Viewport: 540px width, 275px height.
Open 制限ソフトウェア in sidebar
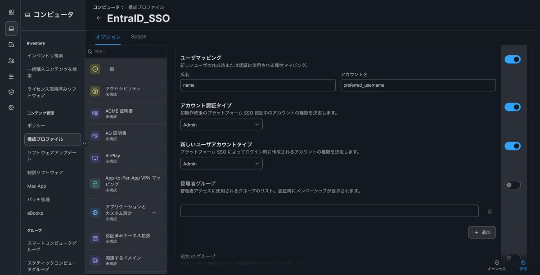click(x=45, y=173)
